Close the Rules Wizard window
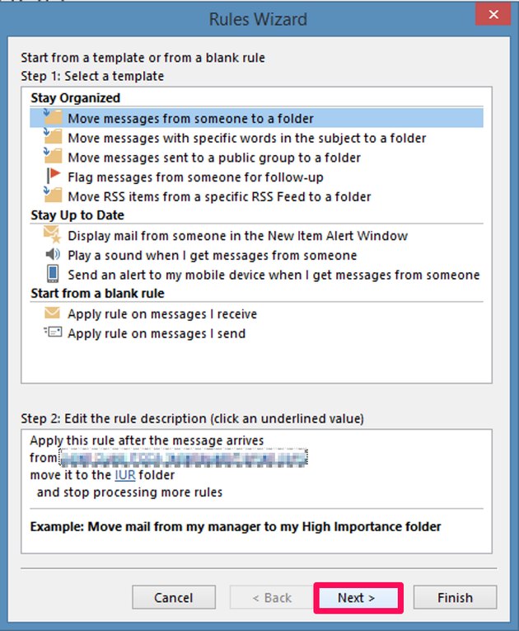Viewport: 519px width, 631px height. (x=493, y=15)
